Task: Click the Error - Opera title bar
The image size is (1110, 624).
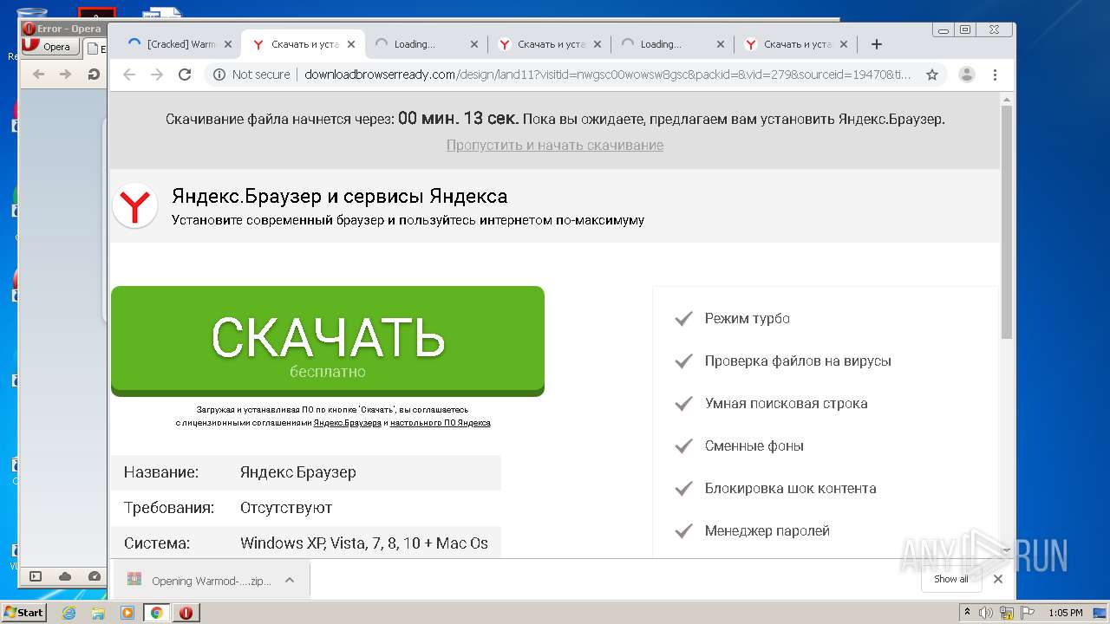Action: click(62, 29)
